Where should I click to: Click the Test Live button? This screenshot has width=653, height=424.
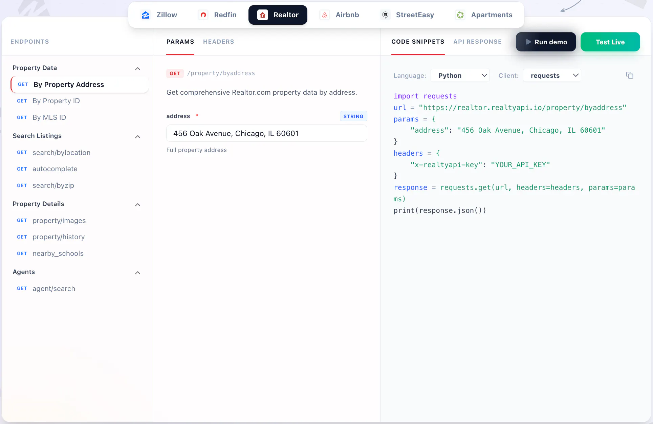[x=610, y=42]
